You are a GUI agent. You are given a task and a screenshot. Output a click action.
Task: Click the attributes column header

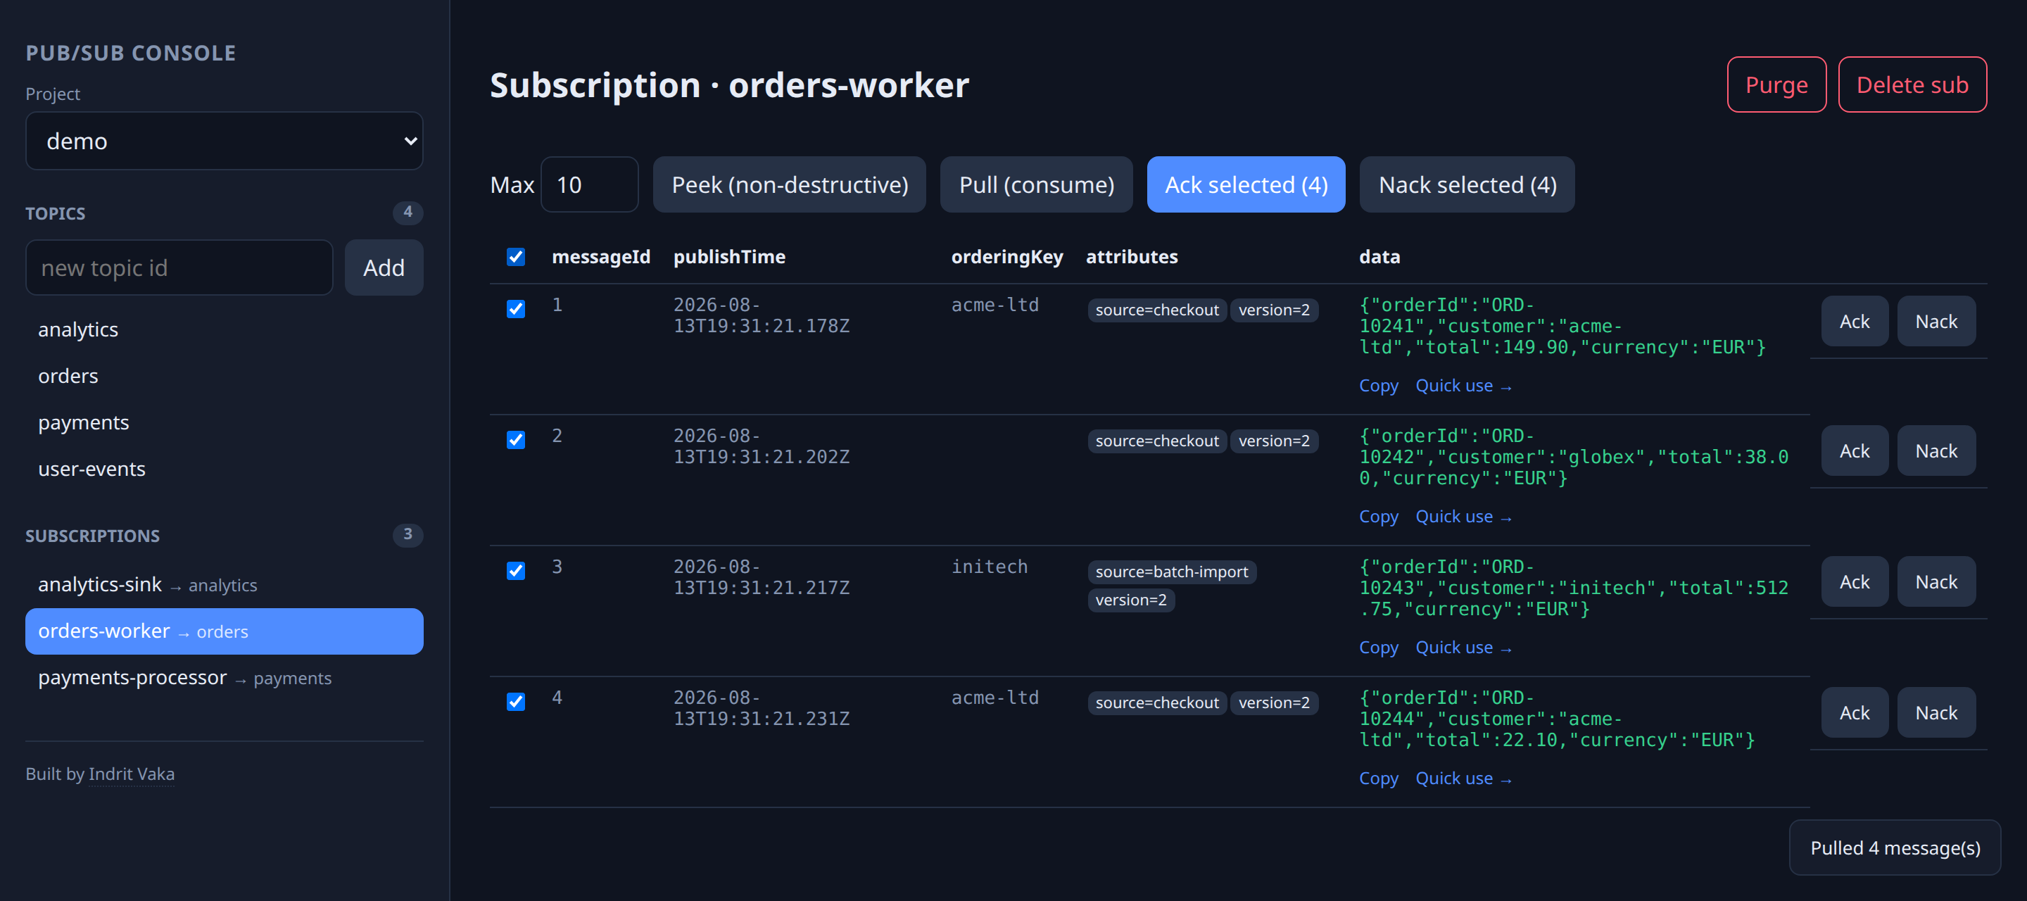click(x=1132, y=256)
